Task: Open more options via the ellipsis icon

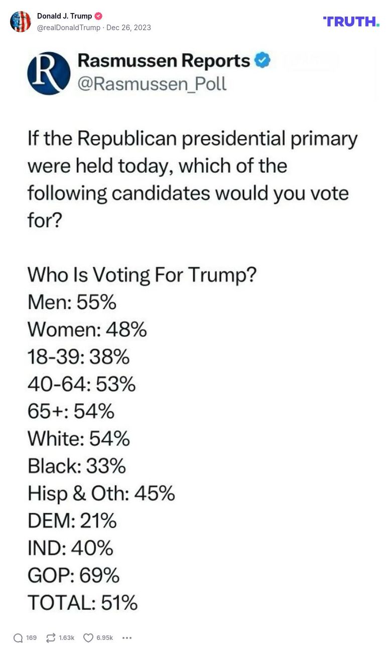Action: click(x=127, y=637)
